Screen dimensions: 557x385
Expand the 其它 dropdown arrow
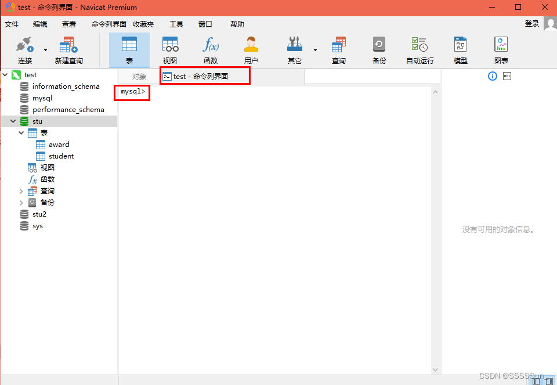(x=315, y=50)
